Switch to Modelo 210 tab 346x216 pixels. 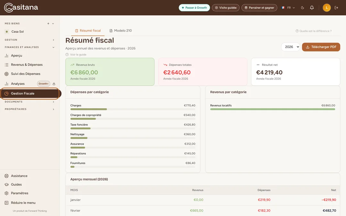pyautogui.click(x=121, y=31)
